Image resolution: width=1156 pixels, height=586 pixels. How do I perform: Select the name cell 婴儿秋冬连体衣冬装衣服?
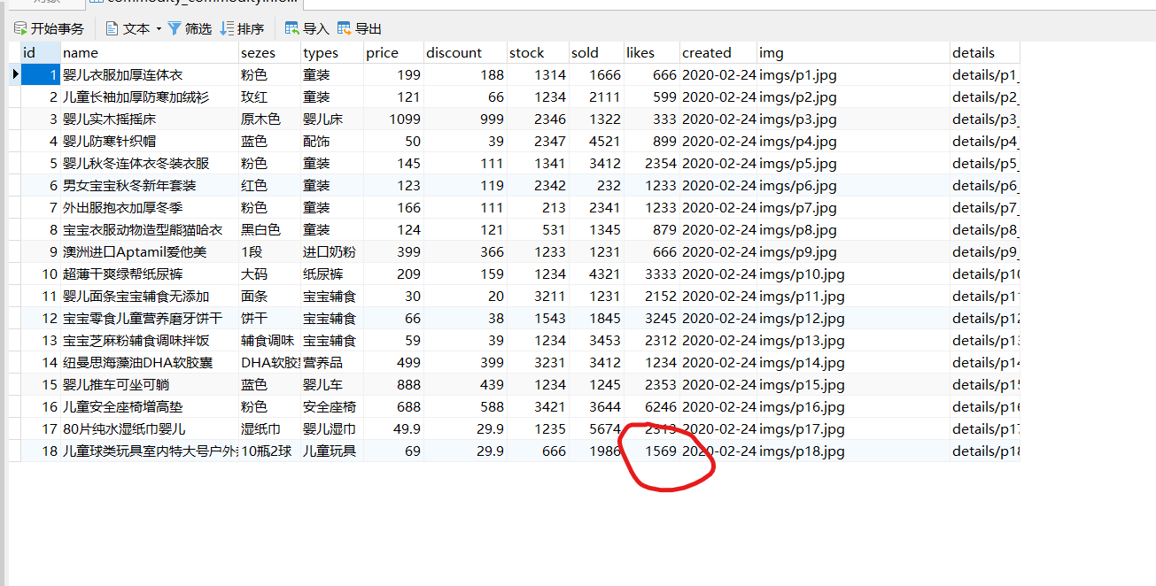point(149,164)
